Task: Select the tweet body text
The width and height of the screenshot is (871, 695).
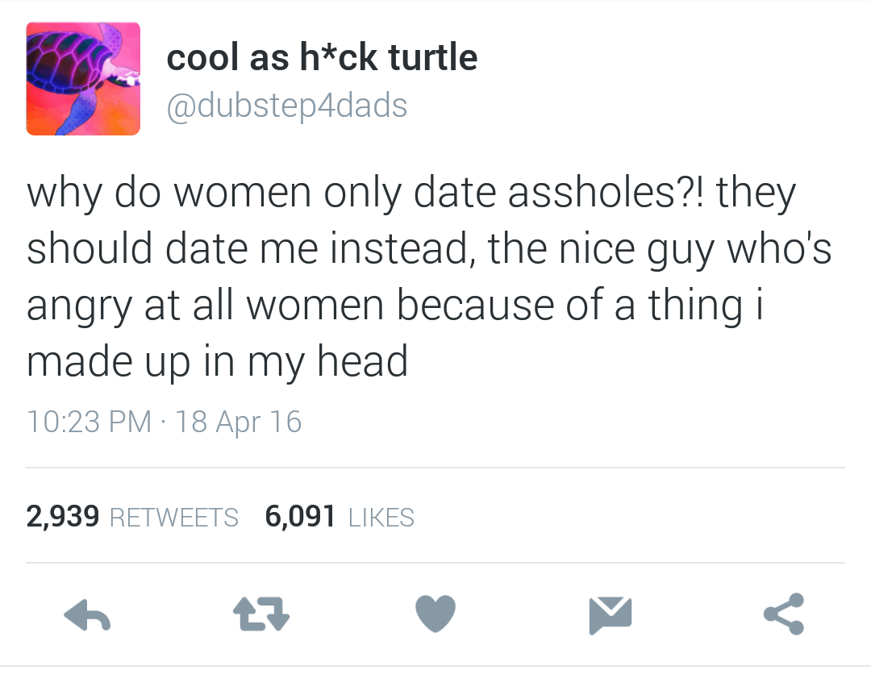Action: point(429,276)
